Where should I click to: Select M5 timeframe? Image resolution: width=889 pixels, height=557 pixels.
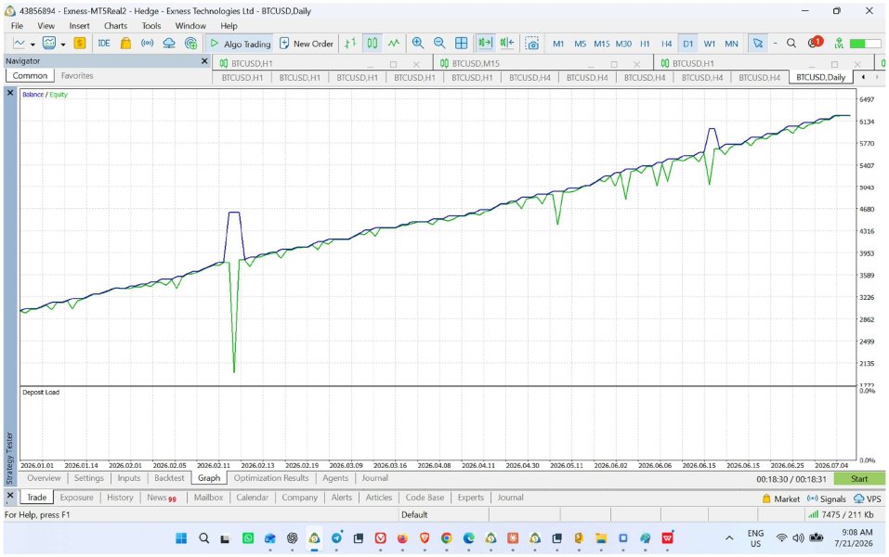coord(580,44)
